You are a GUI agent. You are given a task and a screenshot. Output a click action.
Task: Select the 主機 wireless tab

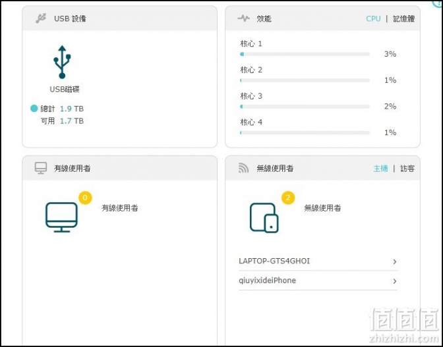(380, 169)
